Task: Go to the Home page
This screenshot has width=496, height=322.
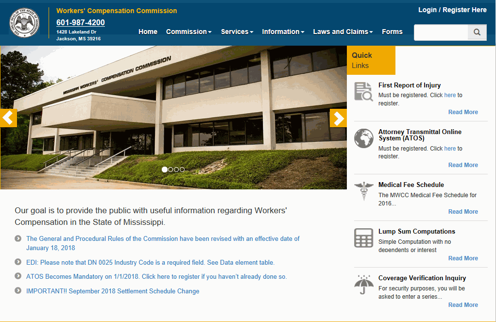Action: point(148,32)
